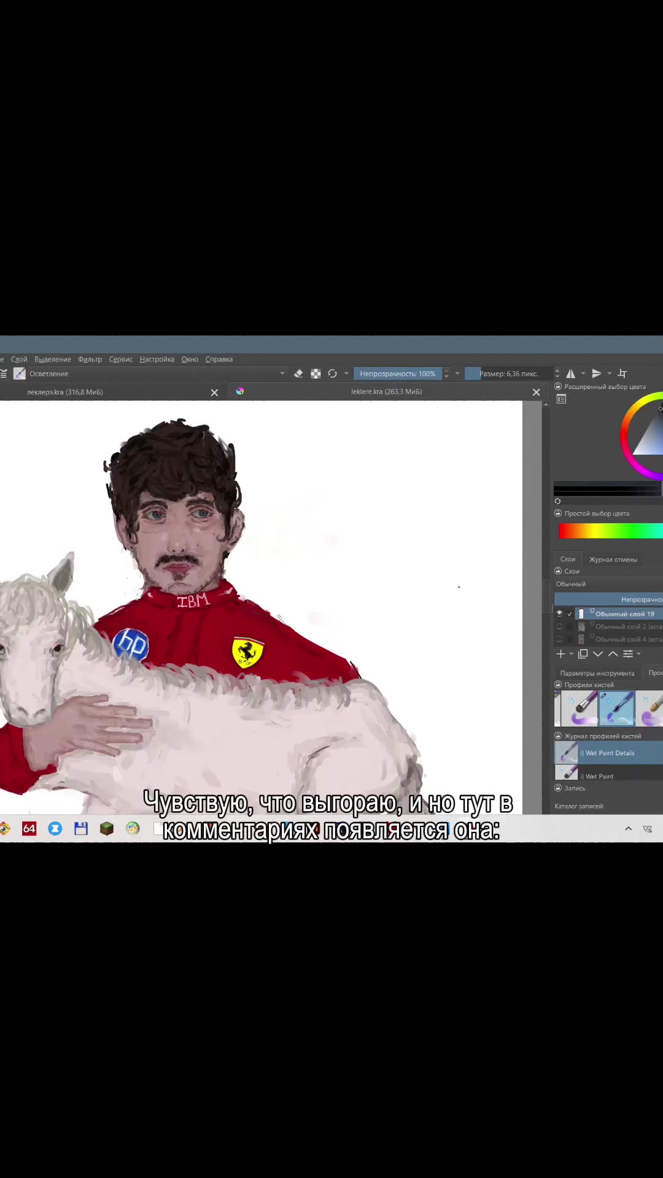Image resolution: width=663 pixels, height=1178 pixels.
Task: Hide layer Обычный слой 19
Action: coord(559,614)
